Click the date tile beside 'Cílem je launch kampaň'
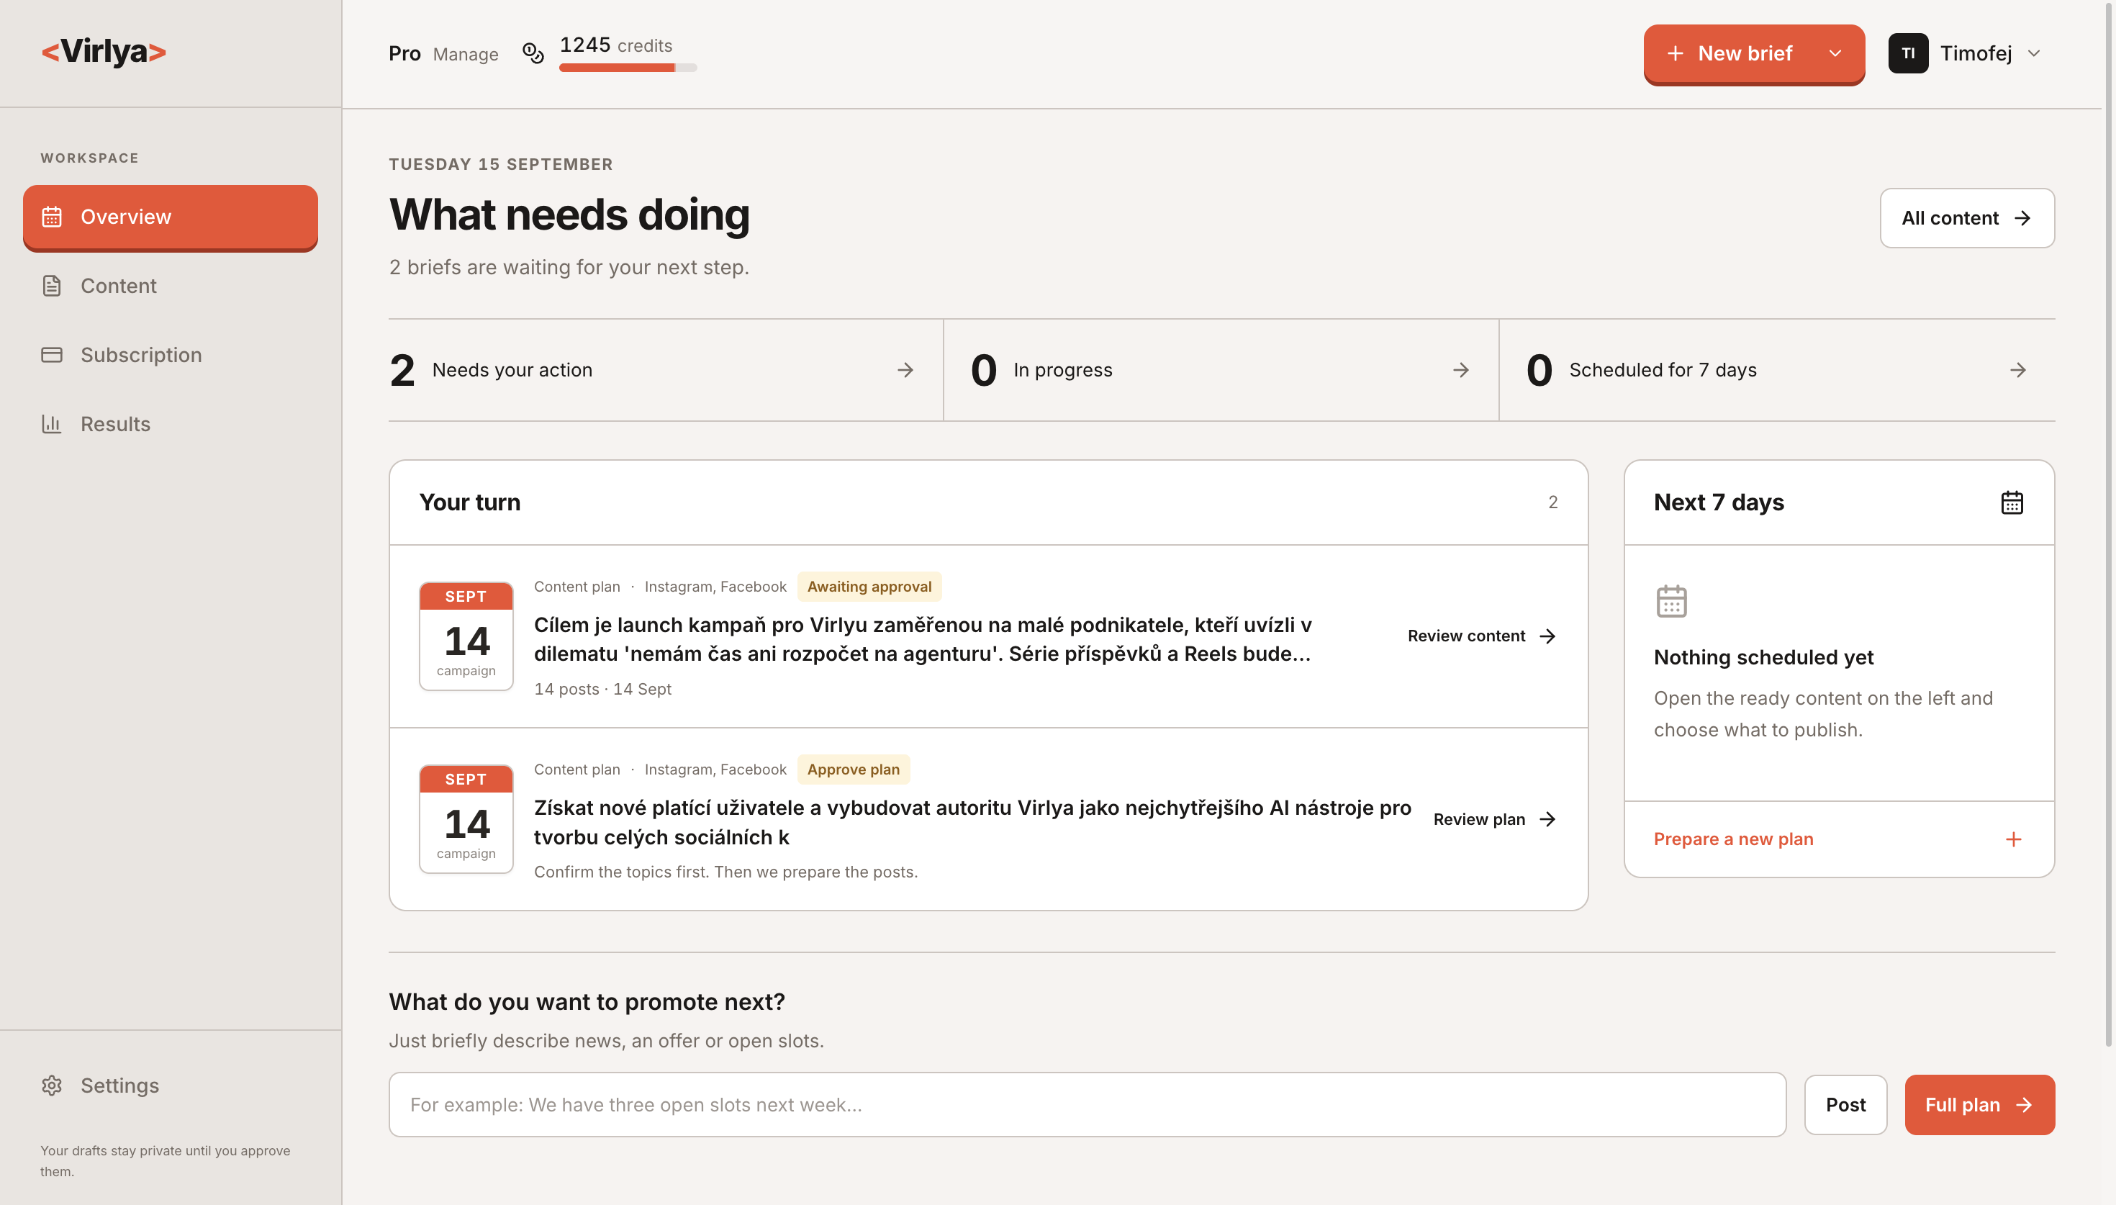The width and height of the screenshot is (2116, 1205). coord(466,636)
